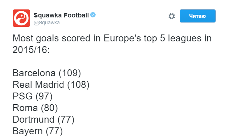Click the word Europe's in tweet
This screenshot has width=229, height=139.
pos(122,38)
